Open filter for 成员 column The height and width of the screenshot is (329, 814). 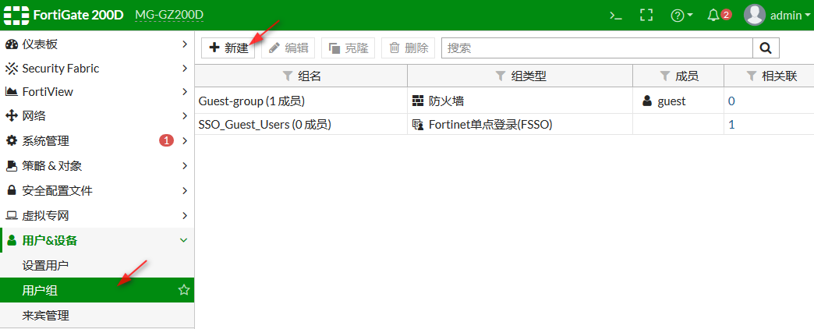[664, 76]
